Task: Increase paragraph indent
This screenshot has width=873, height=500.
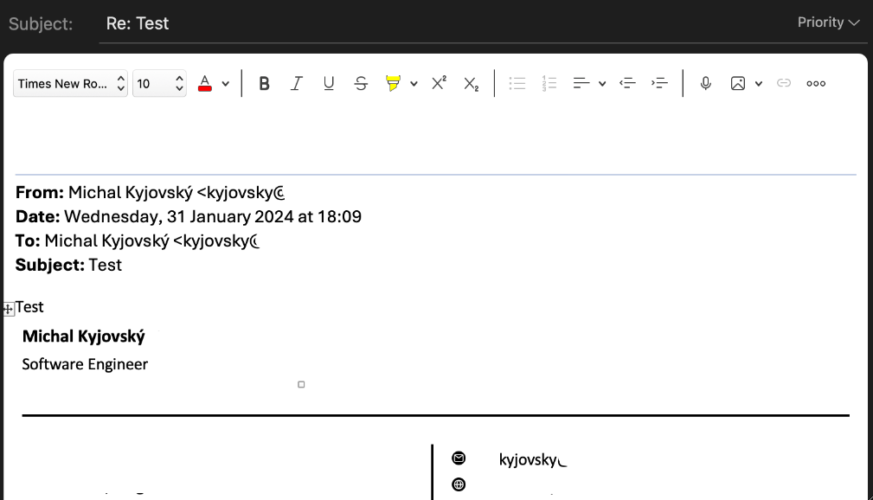Action: pos(659,84)
